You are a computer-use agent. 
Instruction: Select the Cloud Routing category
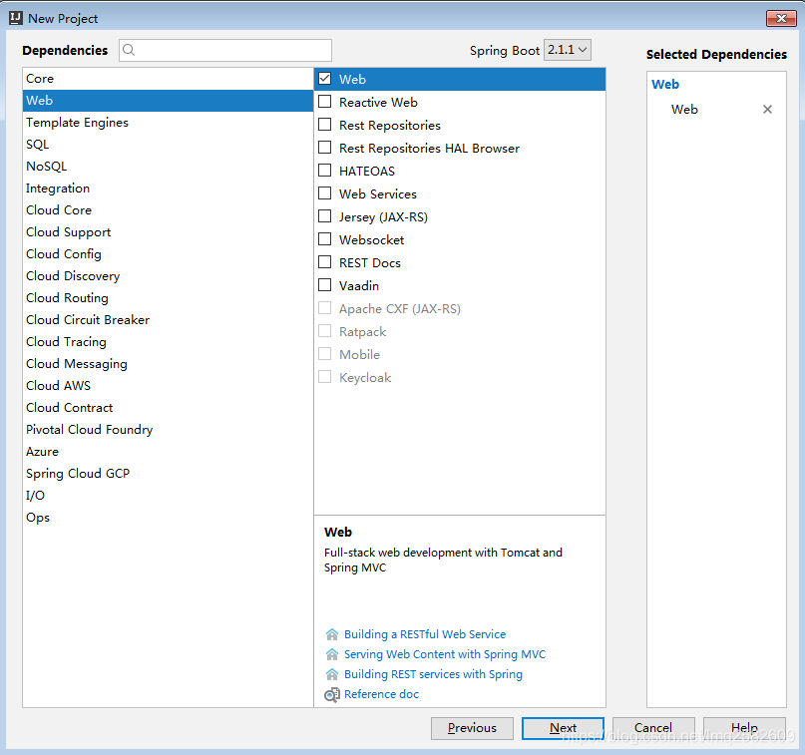click(168, 298)
